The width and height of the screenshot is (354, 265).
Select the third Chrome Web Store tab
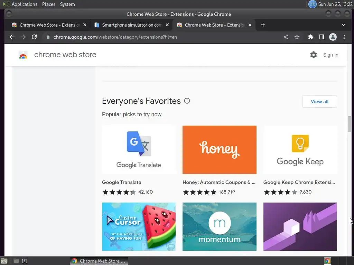[x=214, y=25]
